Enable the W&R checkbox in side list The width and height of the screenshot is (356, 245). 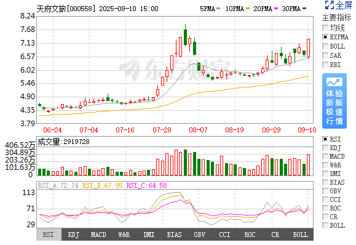pos(325,165)
